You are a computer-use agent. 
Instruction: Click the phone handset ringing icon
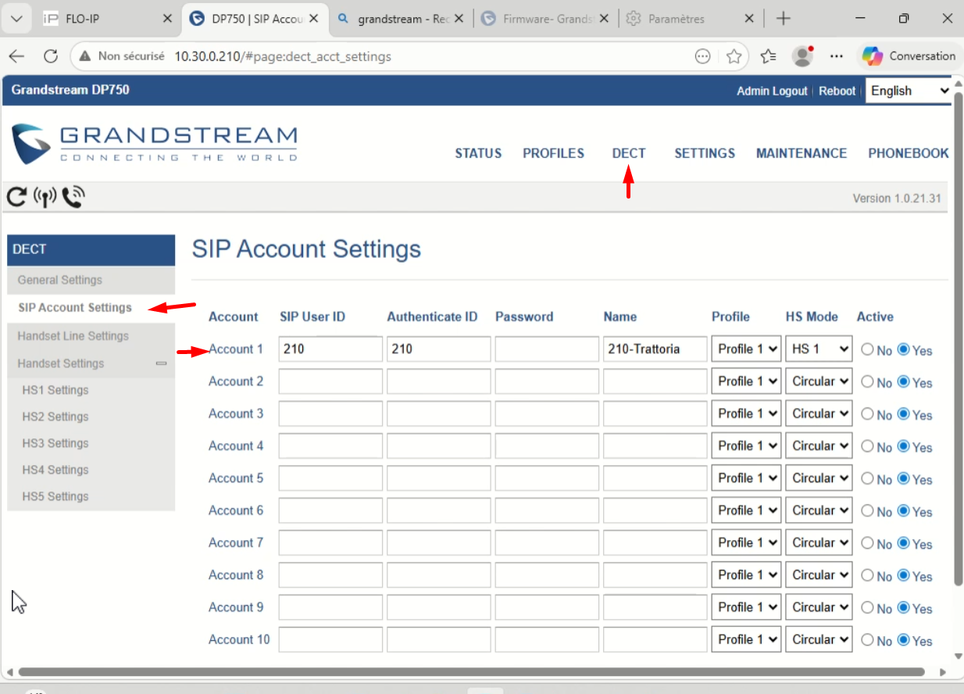73,198
